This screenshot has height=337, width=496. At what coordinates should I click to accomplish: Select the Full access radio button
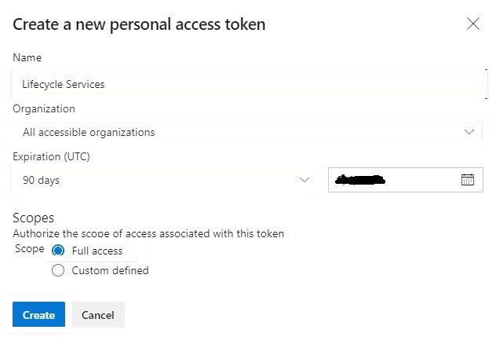pyautogui.click(x=58, y=251)
